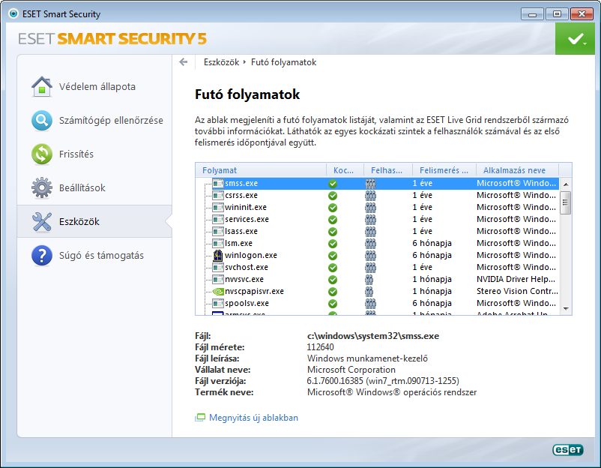Click the Eszközök wrench and screwdriver icon
601x468 pixels.
[x=42, y=222]
